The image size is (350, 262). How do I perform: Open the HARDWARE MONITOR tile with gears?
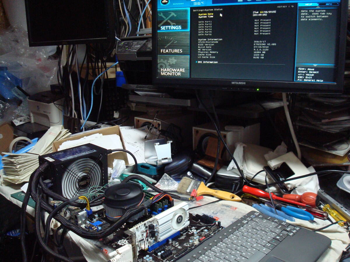[x=174, y=66]
